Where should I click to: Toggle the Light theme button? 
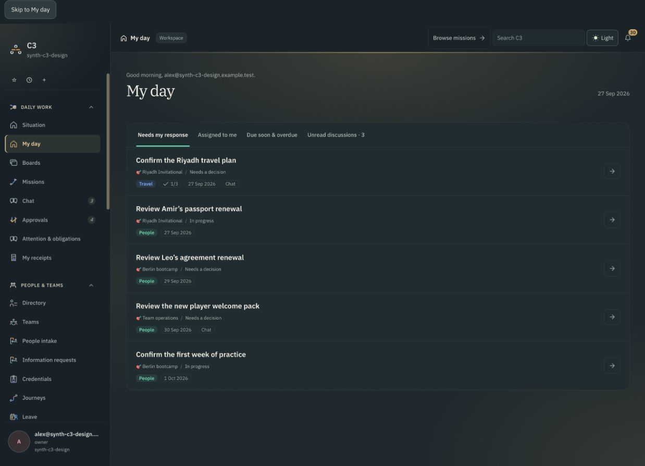pos(602,38)
